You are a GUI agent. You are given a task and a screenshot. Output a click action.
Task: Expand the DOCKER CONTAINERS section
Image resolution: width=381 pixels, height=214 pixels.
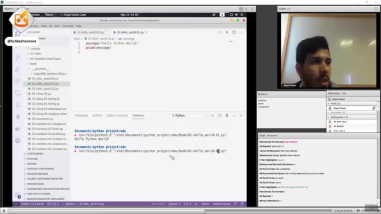40,169
